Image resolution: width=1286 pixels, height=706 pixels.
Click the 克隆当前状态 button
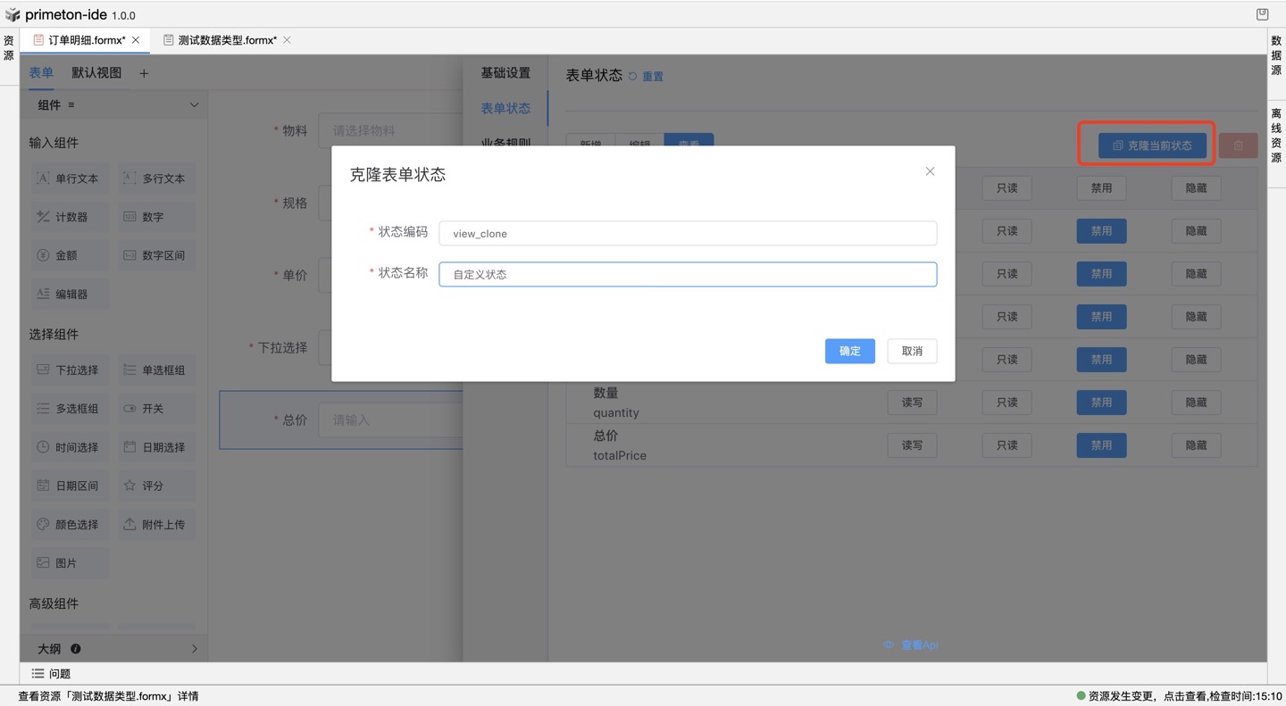coord(1152,145)
